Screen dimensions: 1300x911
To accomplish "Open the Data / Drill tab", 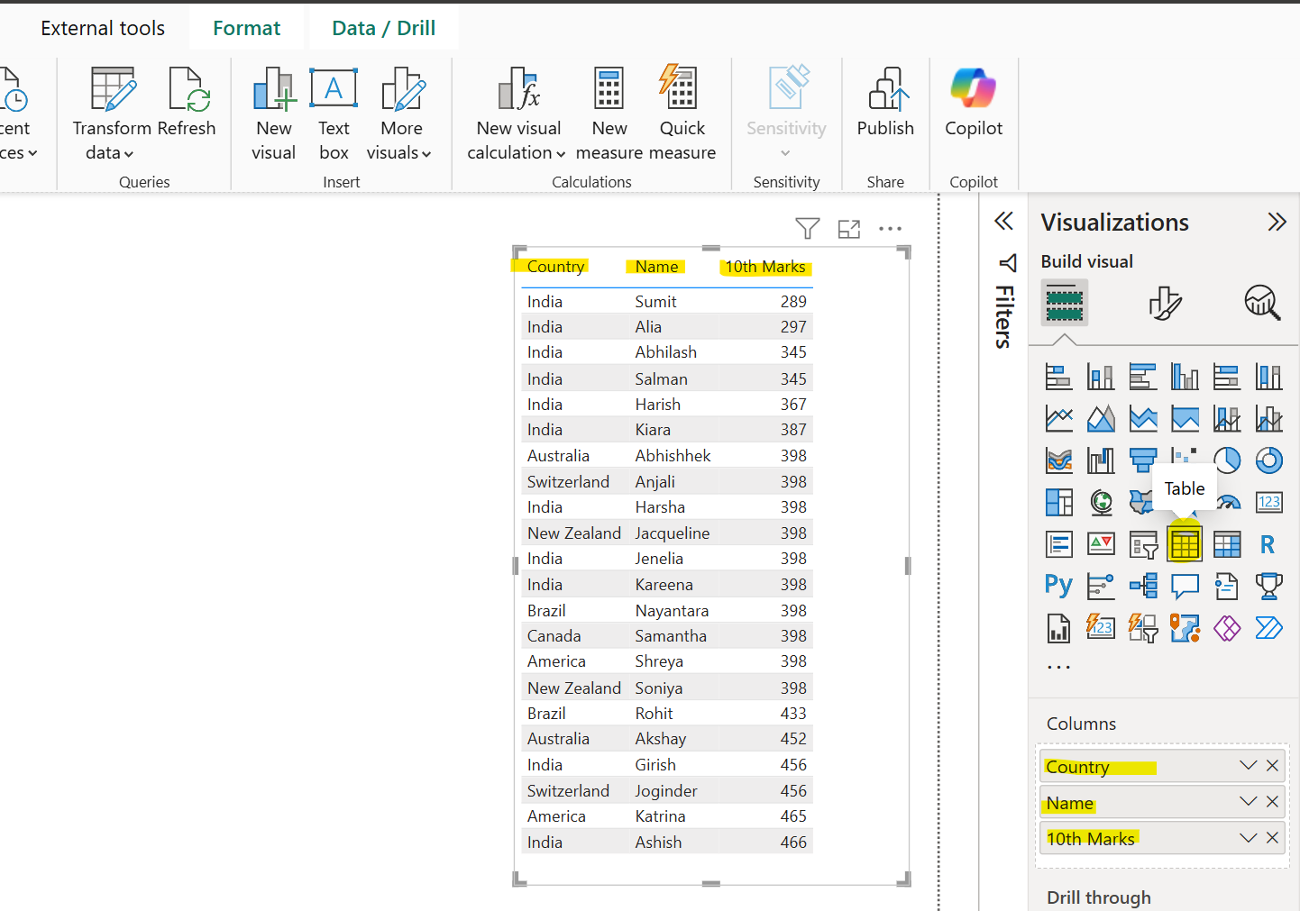I will (383, 27).
